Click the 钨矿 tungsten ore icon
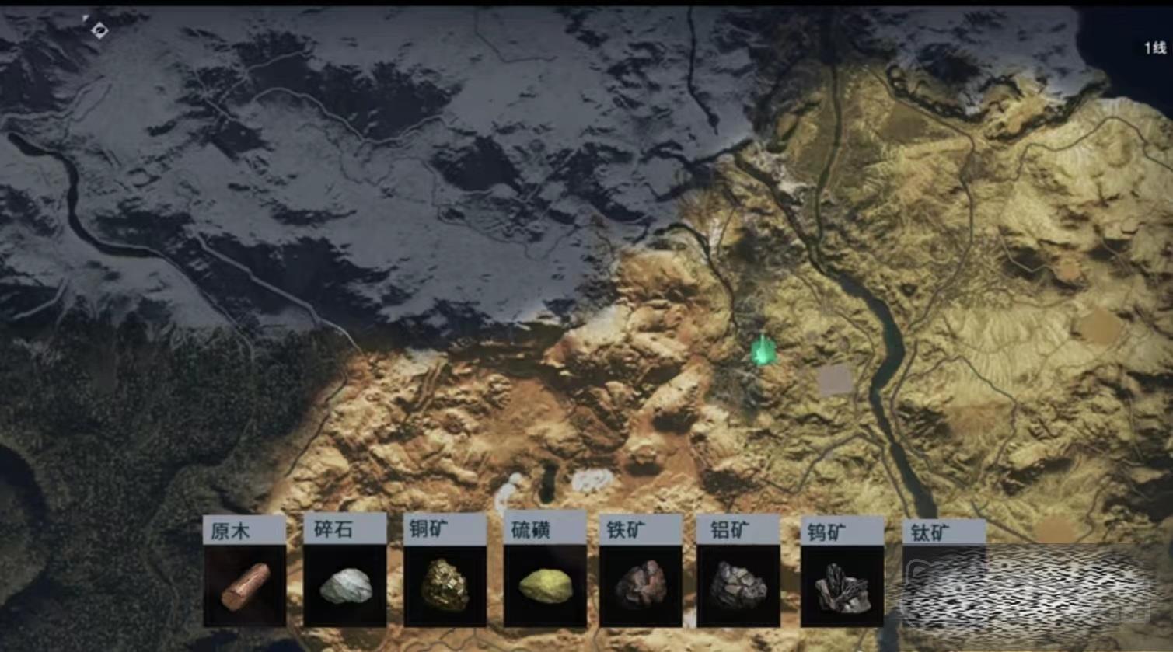 coord(842,586)
